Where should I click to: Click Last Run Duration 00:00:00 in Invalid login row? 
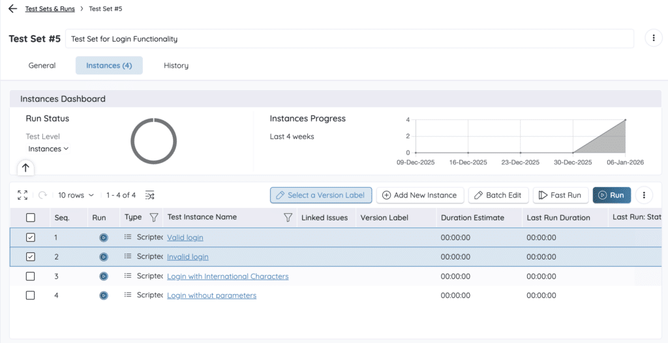pyautogui.click(x=541, y=257)
